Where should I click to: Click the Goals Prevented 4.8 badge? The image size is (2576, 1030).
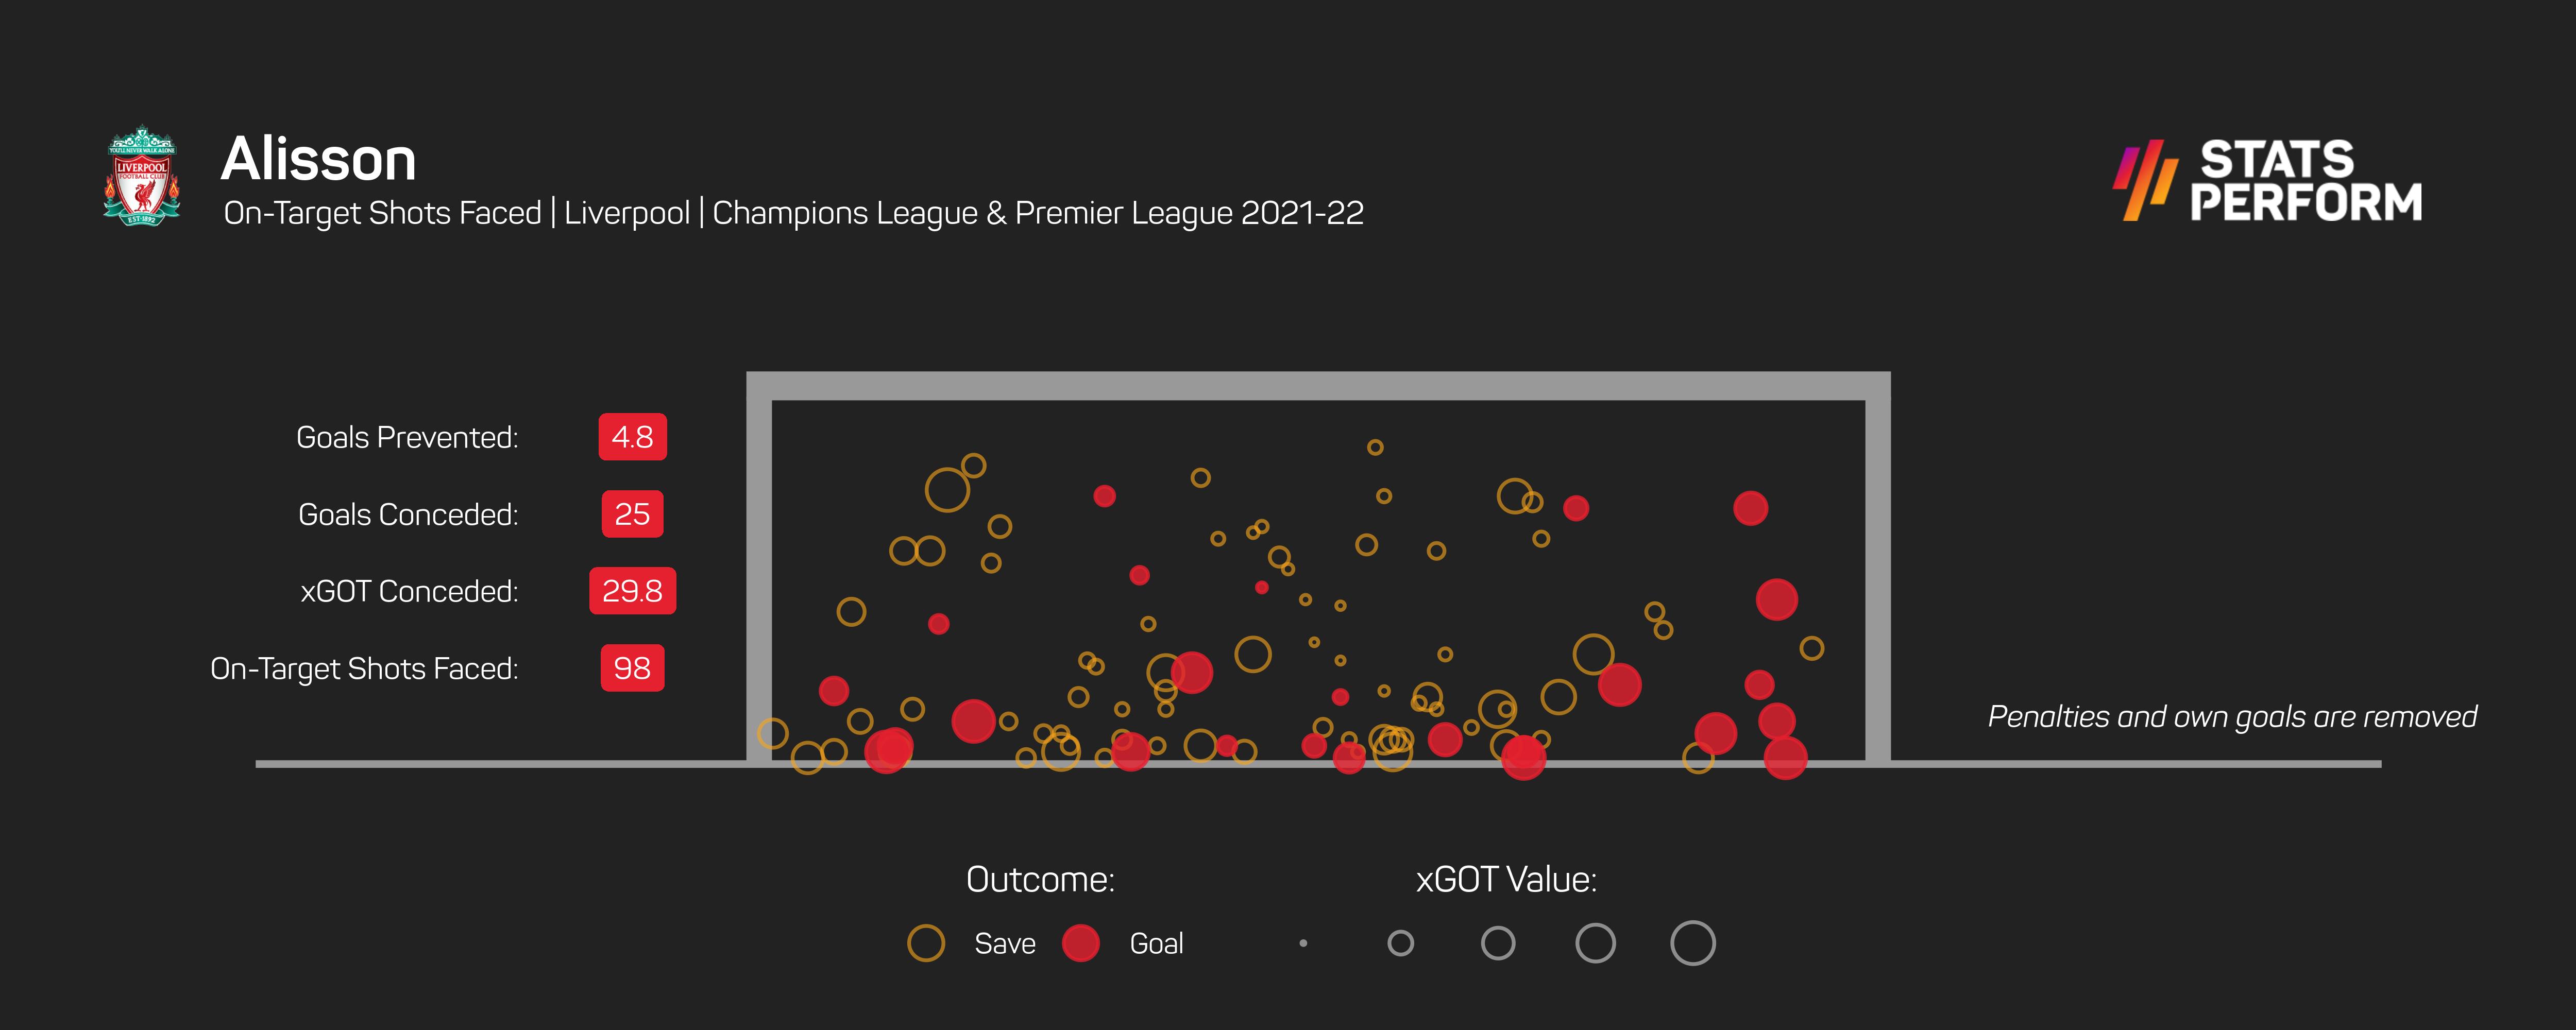pyautogui.click(x=632, y=437)
